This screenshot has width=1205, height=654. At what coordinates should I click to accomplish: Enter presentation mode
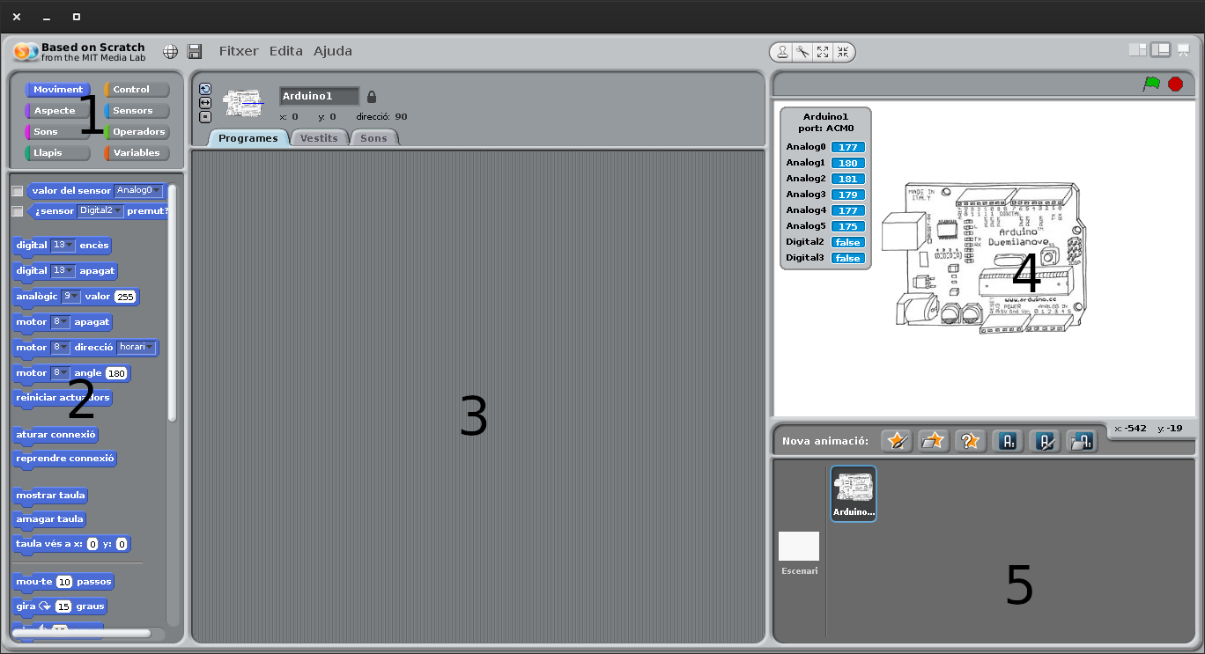1184,50
